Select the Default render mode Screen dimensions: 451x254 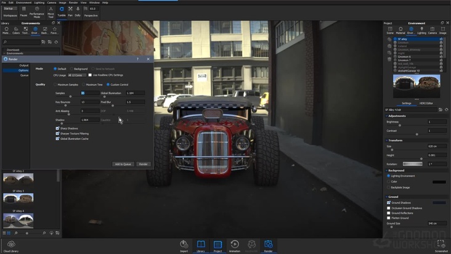(55, 69)
